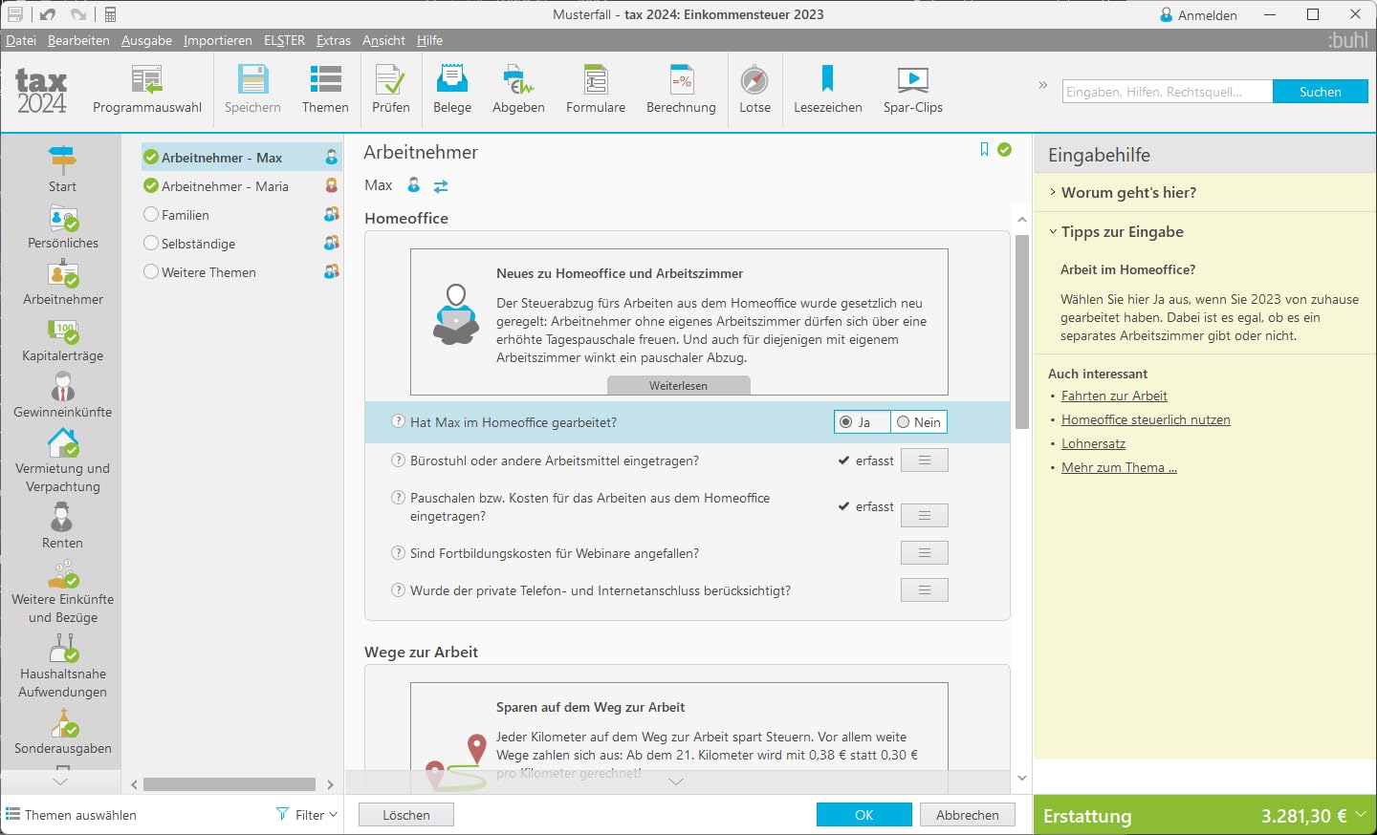Screen dimensions: 1377x835
Task: Click the search input field
Action: point(1168,92)
